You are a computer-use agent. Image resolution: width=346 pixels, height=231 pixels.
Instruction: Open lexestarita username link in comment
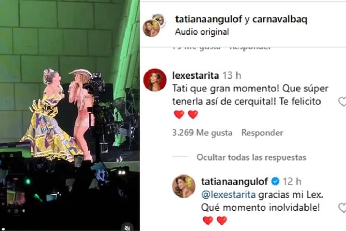coord(196,75)
